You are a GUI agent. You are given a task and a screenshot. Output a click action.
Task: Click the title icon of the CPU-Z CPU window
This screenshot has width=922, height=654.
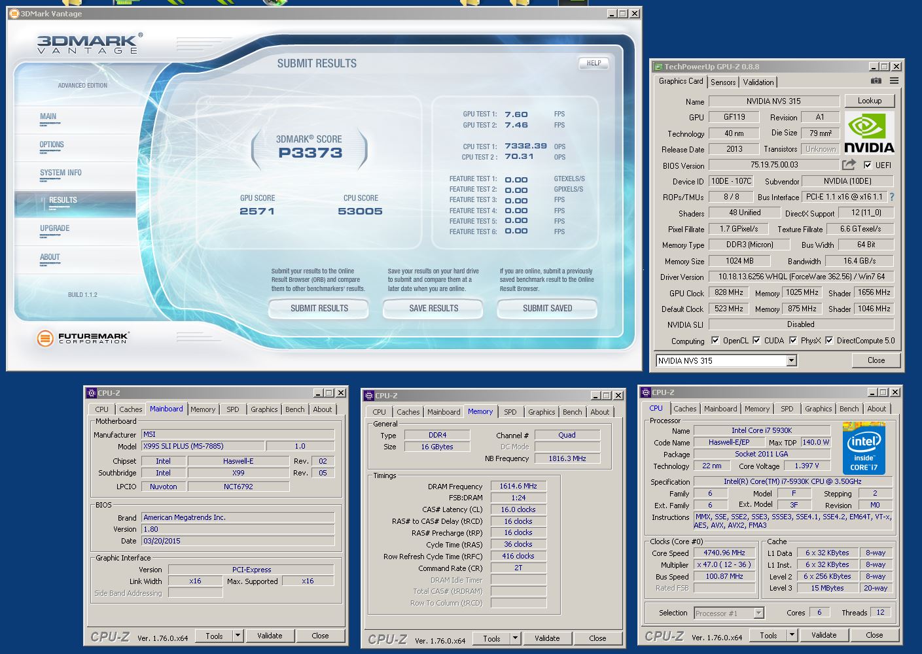tap(646, 392)
